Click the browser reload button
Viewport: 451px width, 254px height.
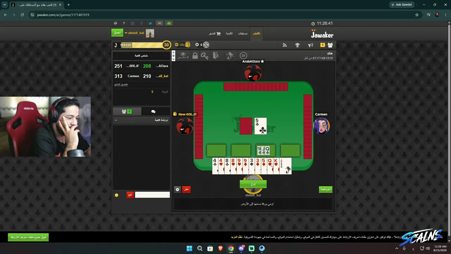tap(22, 15)
